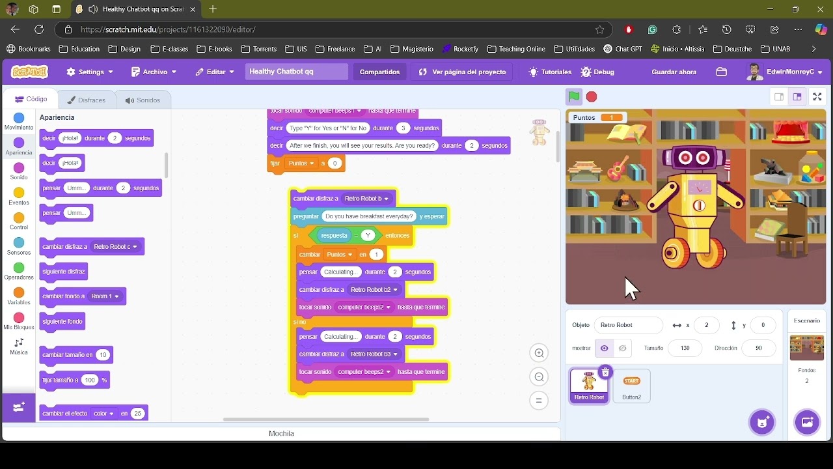Click Ver página del proyecto
The image size is (833, 469).
click(462, 72)
